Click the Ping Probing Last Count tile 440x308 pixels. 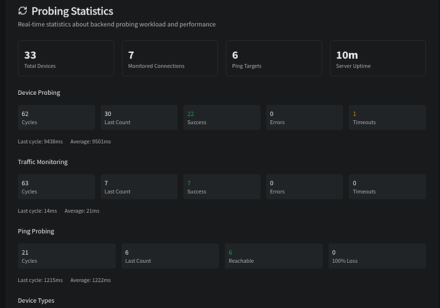point(170,256)
